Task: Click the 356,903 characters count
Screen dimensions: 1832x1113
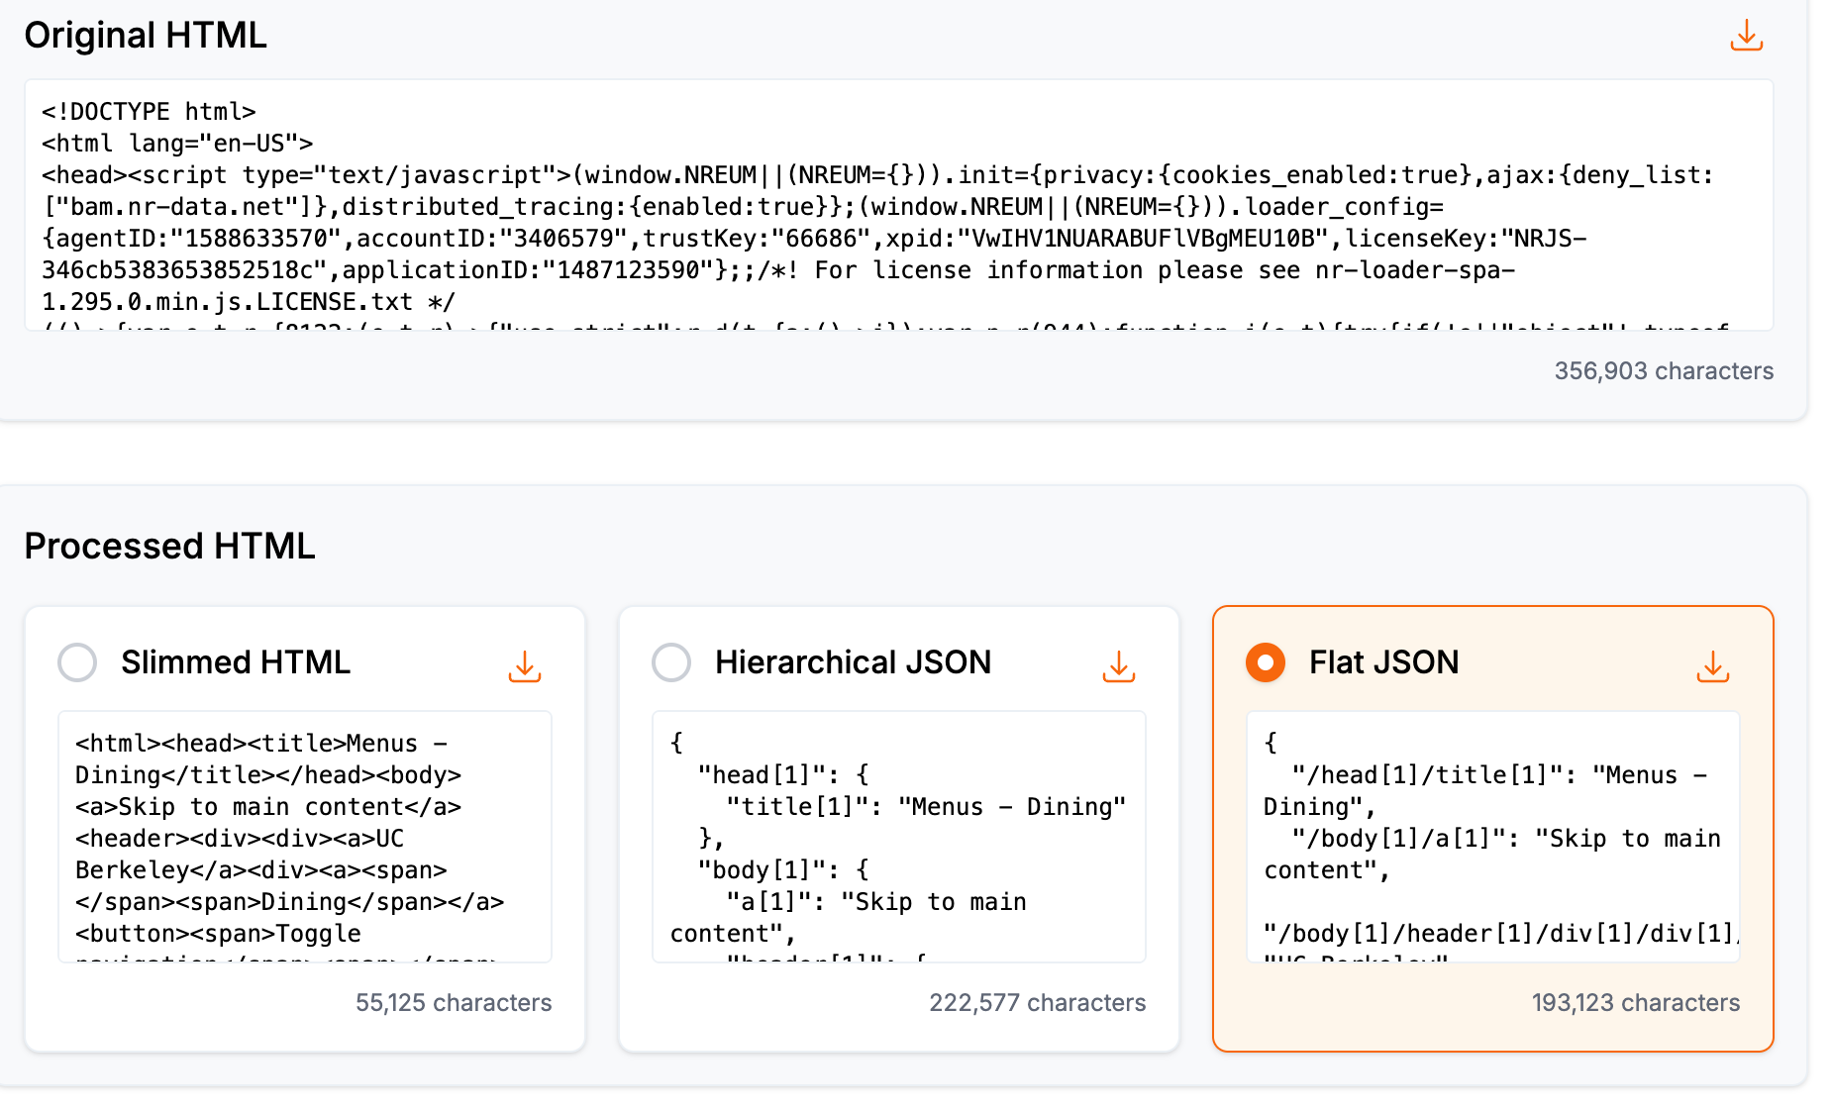Action: (1663, 371)
